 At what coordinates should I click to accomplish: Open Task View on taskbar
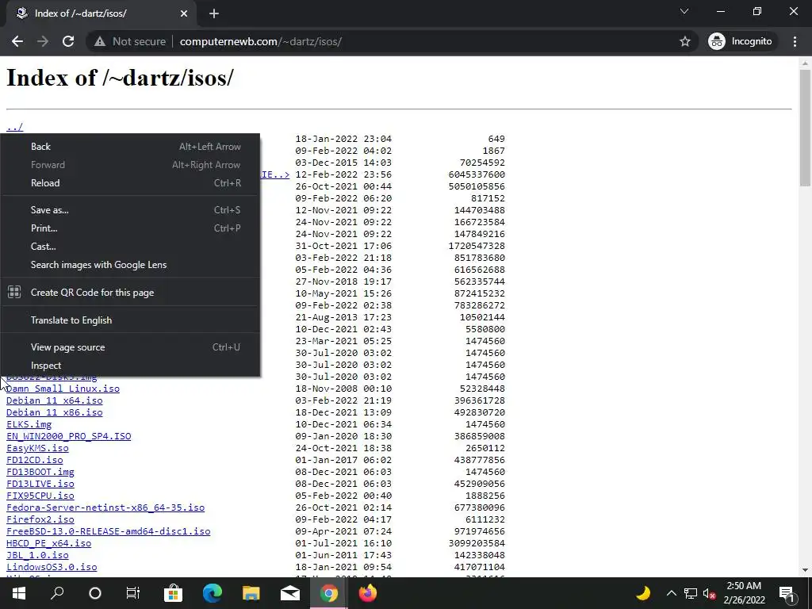tap(133, 593)
